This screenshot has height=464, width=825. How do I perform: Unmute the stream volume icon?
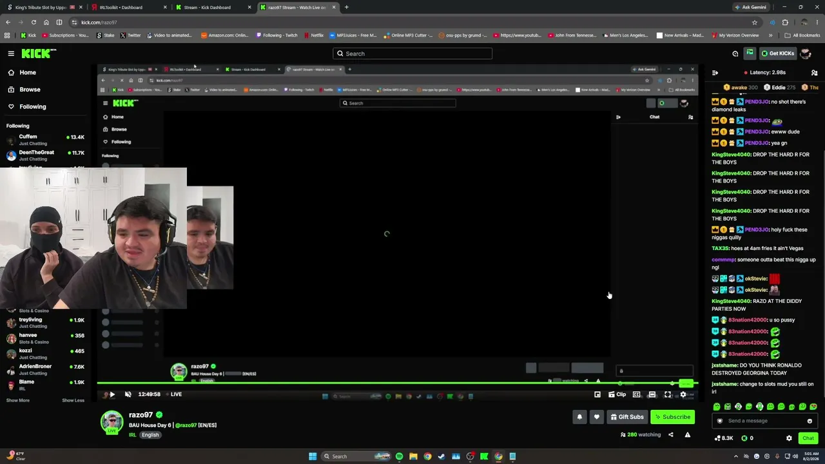tap(128, 394)
